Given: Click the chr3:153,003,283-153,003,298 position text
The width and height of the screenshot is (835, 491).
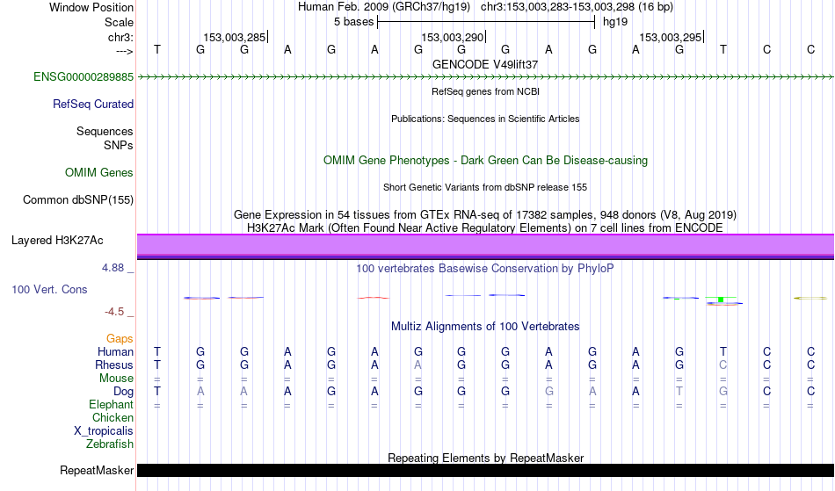Looking at the screenshot, I should [557, 7].
